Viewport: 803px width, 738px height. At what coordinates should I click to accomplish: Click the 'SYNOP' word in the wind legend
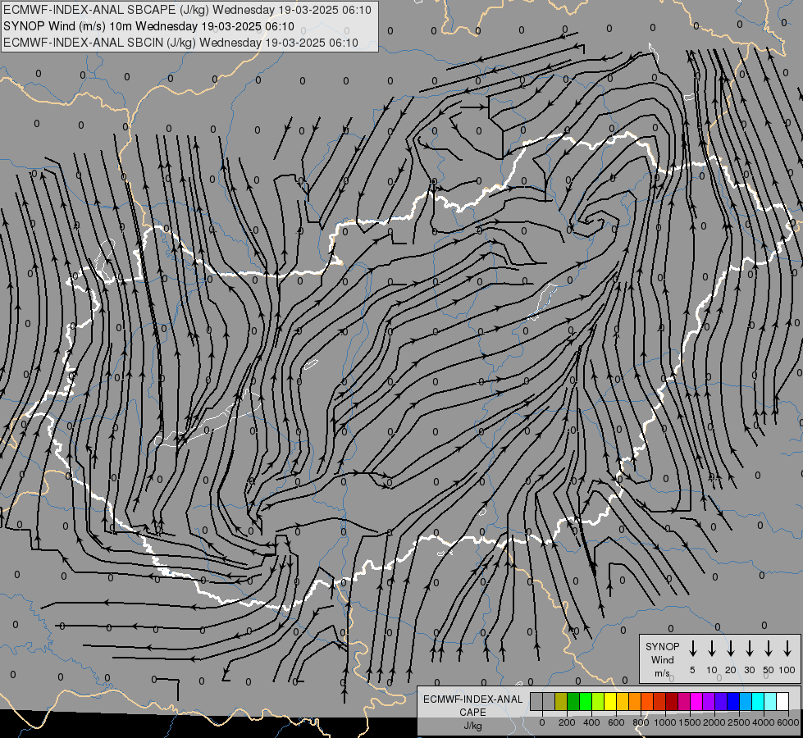tap(662, 647)
